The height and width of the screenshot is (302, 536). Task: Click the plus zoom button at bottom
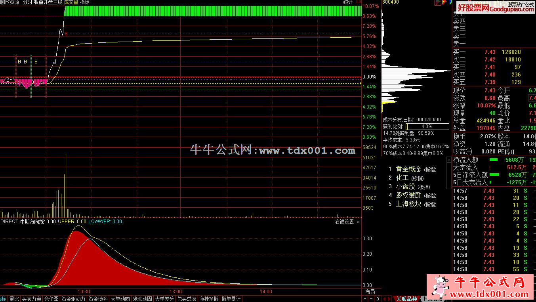click(365, 299)
